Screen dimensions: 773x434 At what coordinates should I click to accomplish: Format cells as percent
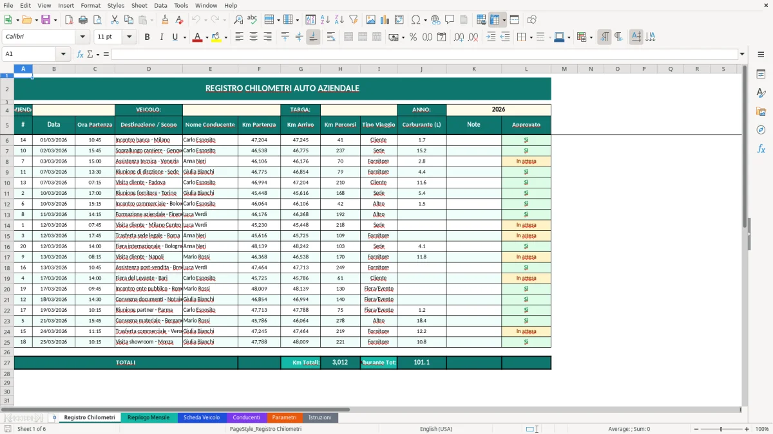coord(413,37)
